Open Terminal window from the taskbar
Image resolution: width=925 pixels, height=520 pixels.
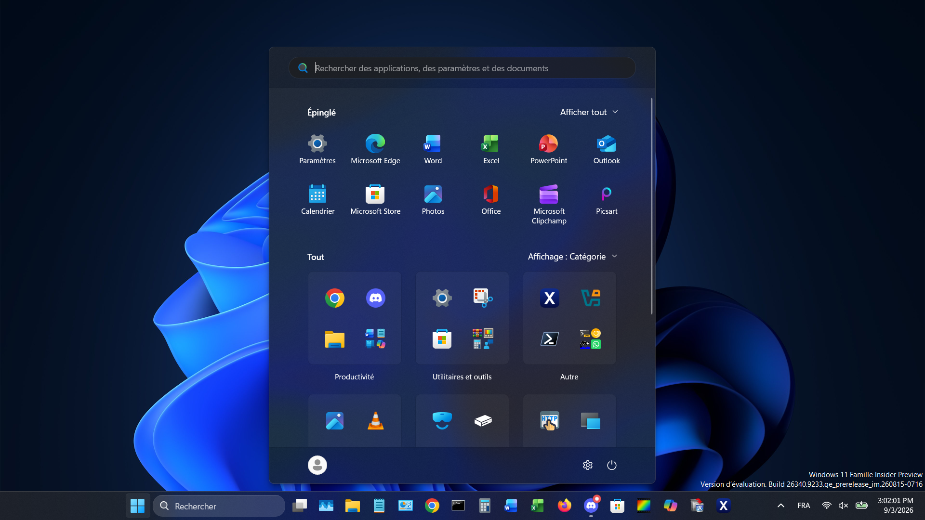click(x=458, y=506)
